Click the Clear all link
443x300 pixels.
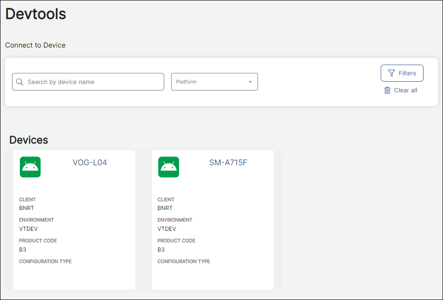(405, 90)
